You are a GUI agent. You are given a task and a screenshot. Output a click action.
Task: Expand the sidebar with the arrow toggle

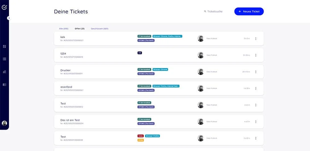click(9, 18)
